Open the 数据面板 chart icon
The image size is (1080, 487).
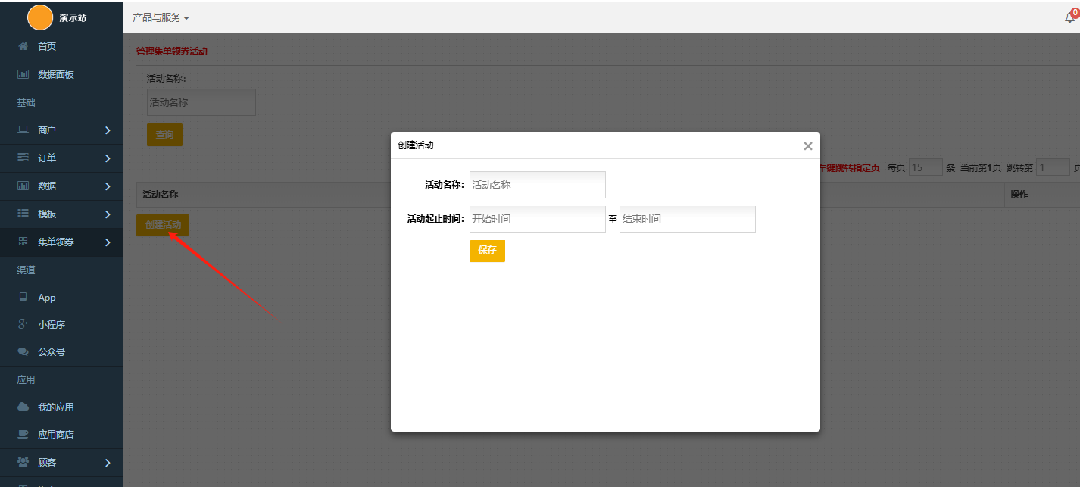pyautogui.click(x=23, y=74)
